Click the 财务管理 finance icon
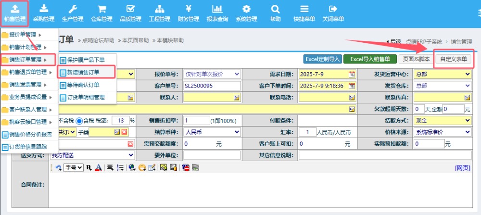The image size is (481, 215). click(x=188, y=13)
